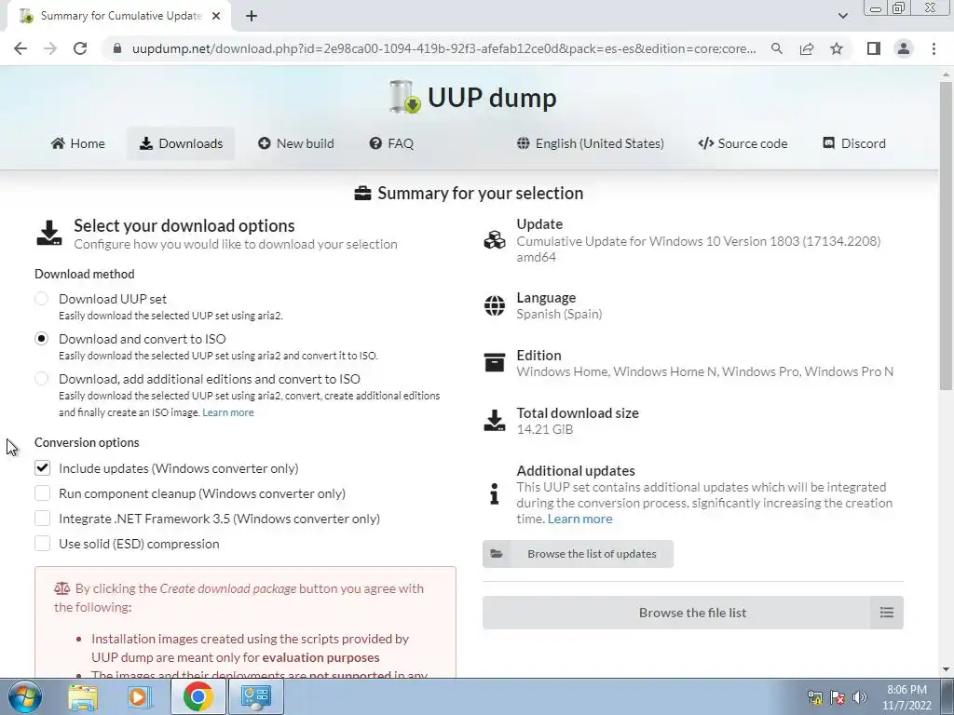Click the 'Download method' heading
954x715 pixels.
point(85,275)
